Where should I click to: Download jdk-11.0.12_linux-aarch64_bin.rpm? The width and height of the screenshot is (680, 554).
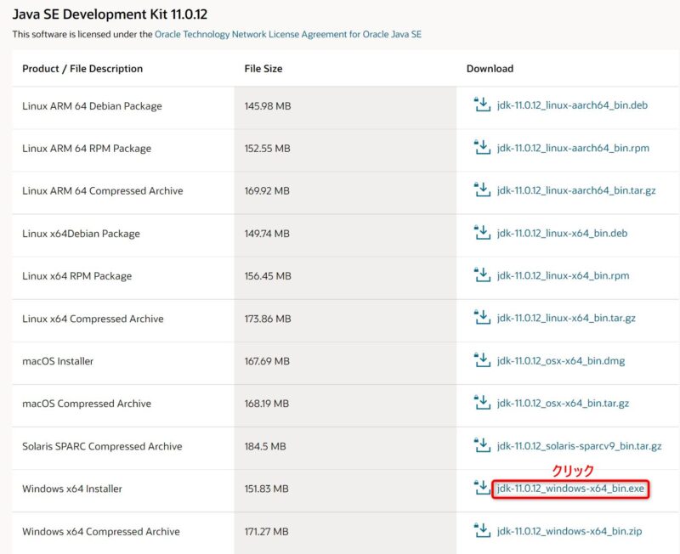[x=573, y=148]
